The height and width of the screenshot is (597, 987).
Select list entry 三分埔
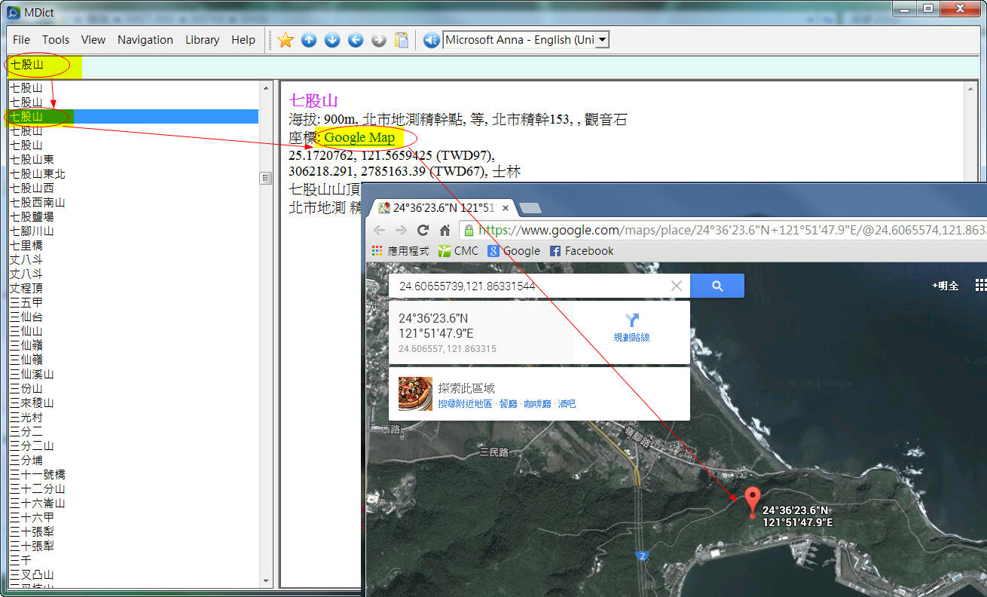[x=26, y=461]
